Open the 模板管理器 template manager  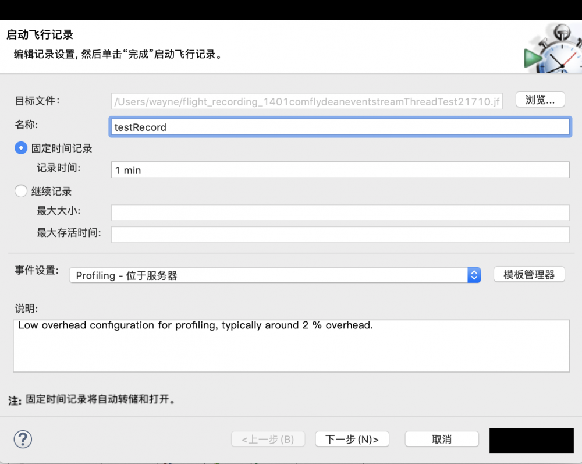(529, 274)
